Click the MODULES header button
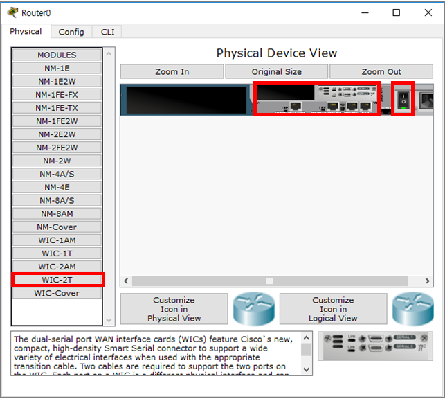The height and width of the screenshot is (399, 445). coord(57,55)
